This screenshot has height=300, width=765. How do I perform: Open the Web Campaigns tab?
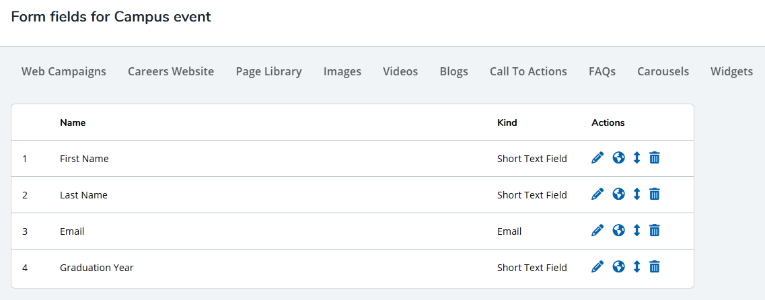(x=64, y=72)
